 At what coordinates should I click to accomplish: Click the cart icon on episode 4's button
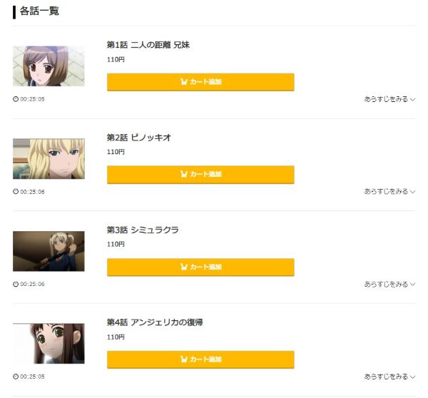click(184, 359)
